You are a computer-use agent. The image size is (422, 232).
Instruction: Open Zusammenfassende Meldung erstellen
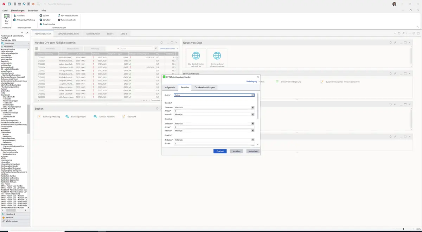(x=339, y=82)
